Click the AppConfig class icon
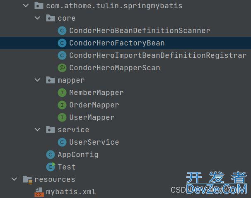 point(51,155)
